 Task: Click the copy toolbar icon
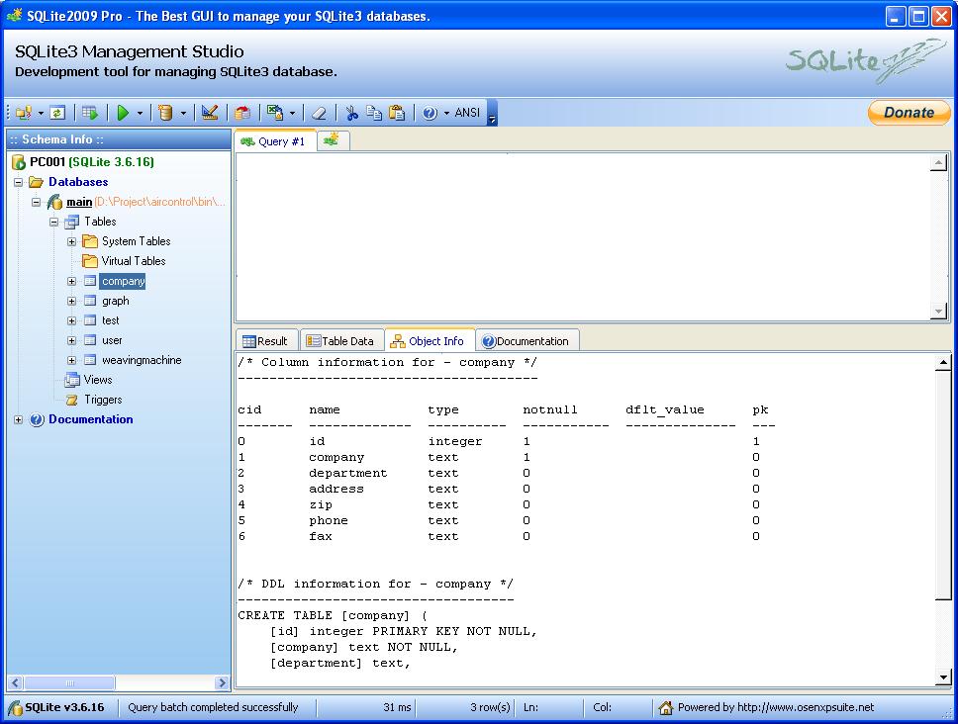[x=374, y=113]
